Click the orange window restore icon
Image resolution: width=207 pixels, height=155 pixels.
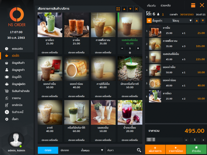[x=193, y=5]
